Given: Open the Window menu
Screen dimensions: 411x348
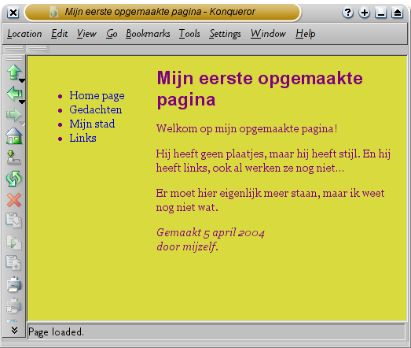Looking at the screenshot, I should pyautogui.click(x=268, y=34).
